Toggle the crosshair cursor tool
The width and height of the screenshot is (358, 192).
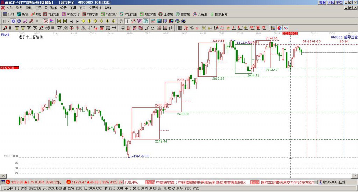pos(128,21)
